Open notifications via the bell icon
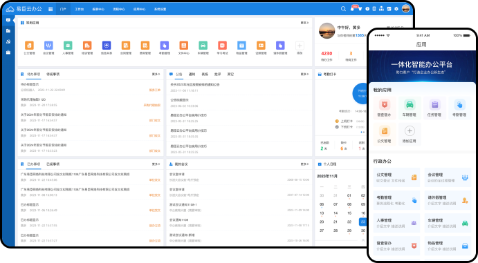Screen dimensions: 478x263 click(352, 9)
